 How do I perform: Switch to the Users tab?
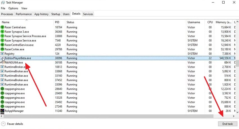coord(66,14)
